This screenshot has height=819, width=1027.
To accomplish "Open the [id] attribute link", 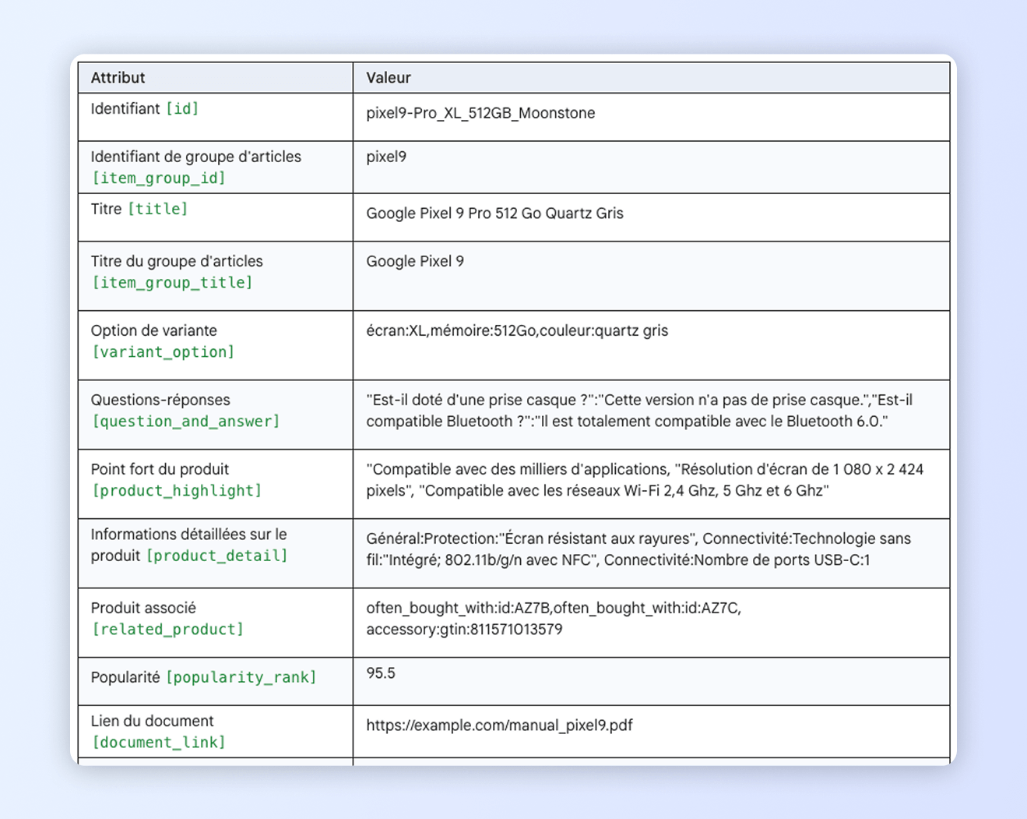I will point(183,108).
